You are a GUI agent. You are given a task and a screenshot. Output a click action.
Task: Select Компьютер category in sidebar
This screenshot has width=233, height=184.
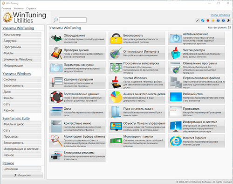click(22, 35)
